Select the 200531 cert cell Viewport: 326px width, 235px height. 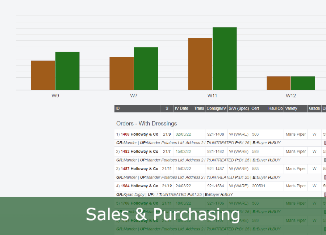[259, 186]
